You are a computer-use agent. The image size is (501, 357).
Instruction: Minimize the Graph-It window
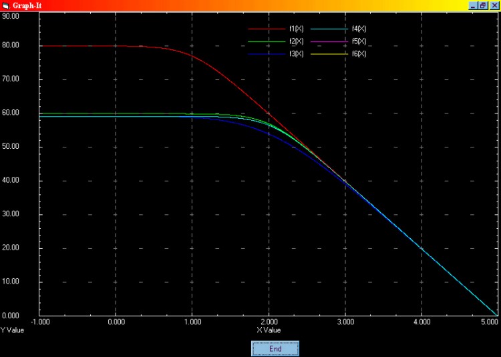(473, 5)
